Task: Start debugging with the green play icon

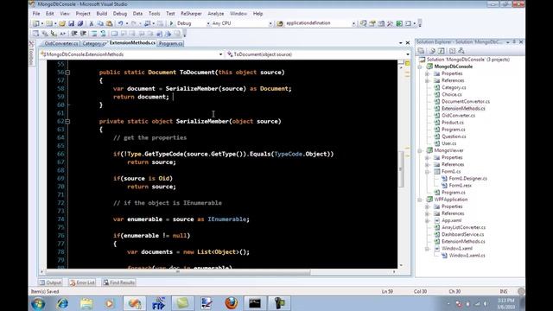Action: pyautogui.click(x=171, y=23)
